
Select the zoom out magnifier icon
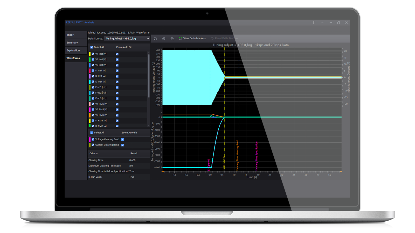(x=172, y=38)
